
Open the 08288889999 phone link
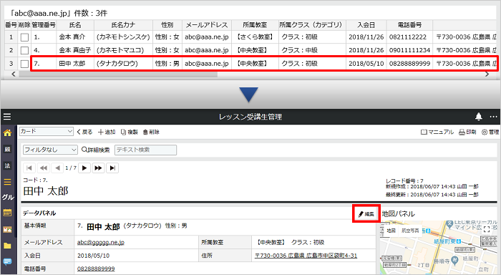click(x=96, y=269)
